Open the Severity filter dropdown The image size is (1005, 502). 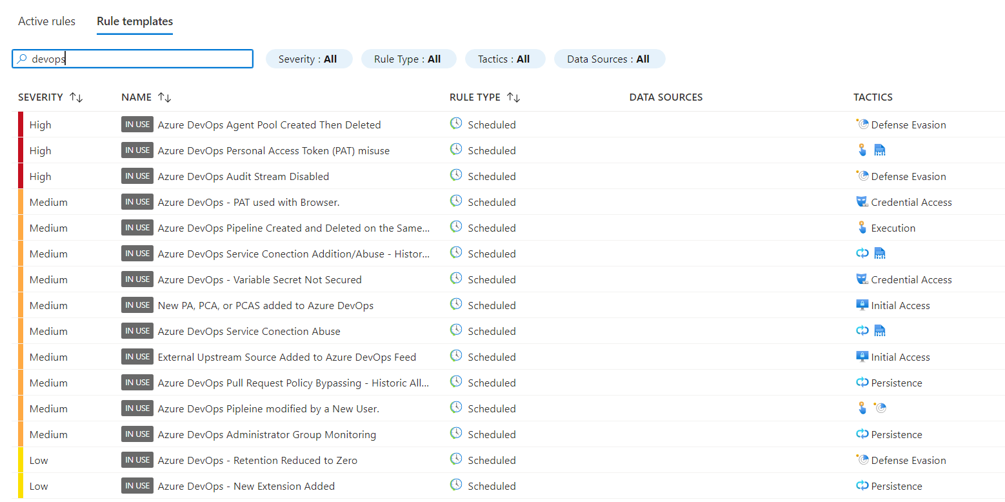pyautogui.click(x=309, y=59)
